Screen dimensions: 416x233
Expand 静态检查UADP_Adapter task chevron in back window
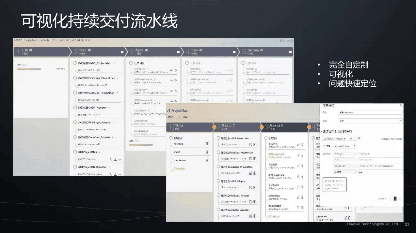coord(109,108)
